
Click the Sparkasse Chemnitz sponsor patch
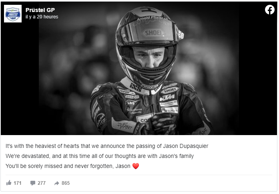(x=134, y=111)
